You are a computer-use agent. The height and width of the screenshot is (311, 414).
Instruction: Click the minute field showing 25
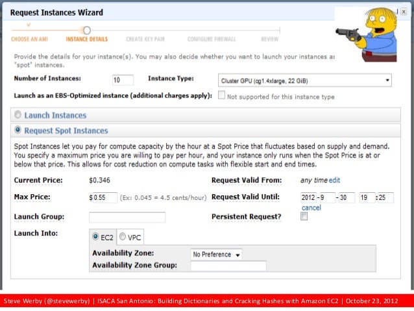click(x=385, y=197)
